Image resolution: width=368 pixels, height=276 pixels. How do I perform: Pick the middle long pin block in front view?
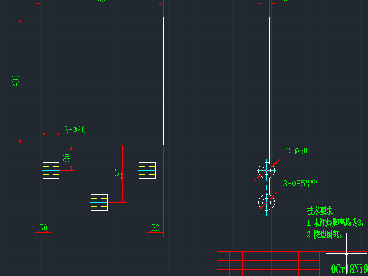[x=99, y=203]
